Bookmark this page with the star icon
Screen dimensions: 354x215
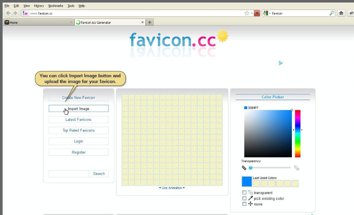247,13
